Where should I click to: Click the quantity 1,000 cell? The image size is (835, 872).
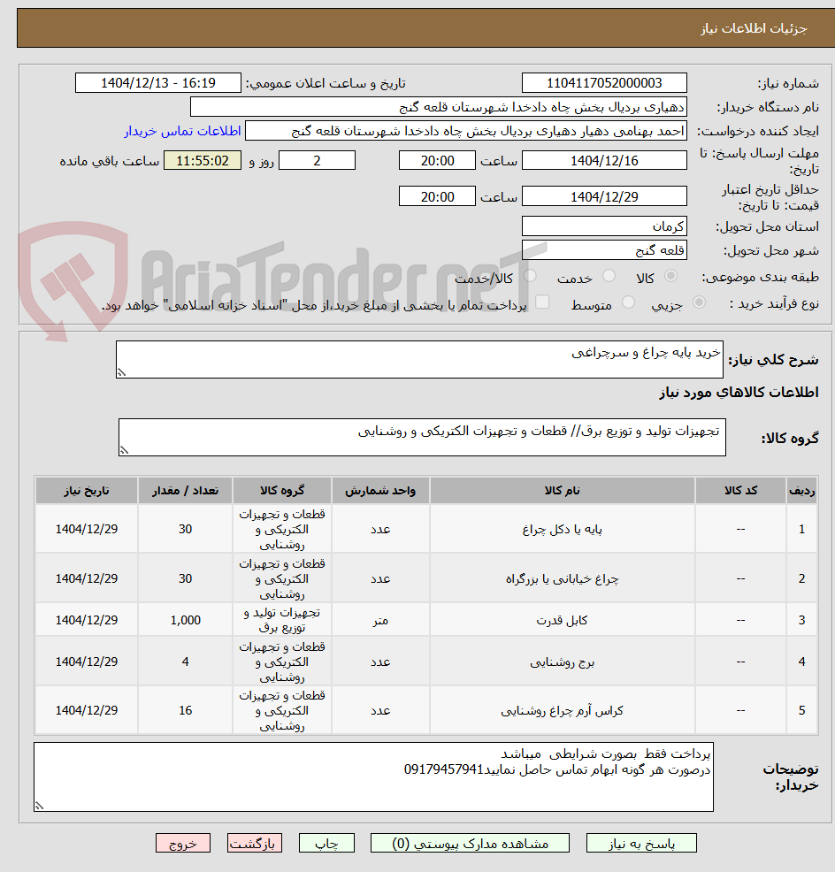click(x=185, y=620)
